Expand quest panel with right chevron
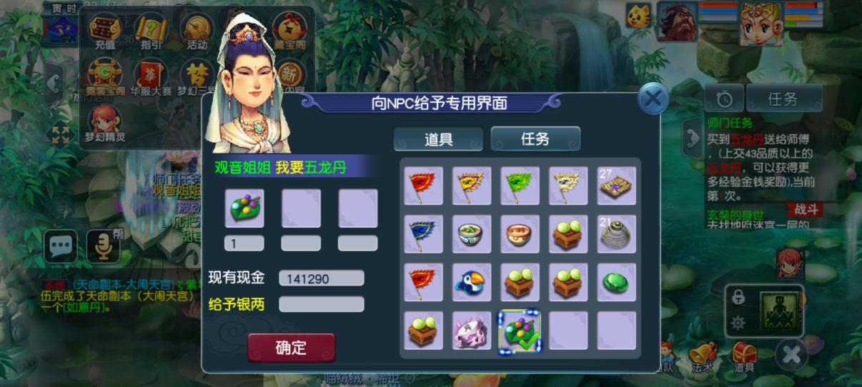Viewport: 862px width, 387px height. coord(693,137)
